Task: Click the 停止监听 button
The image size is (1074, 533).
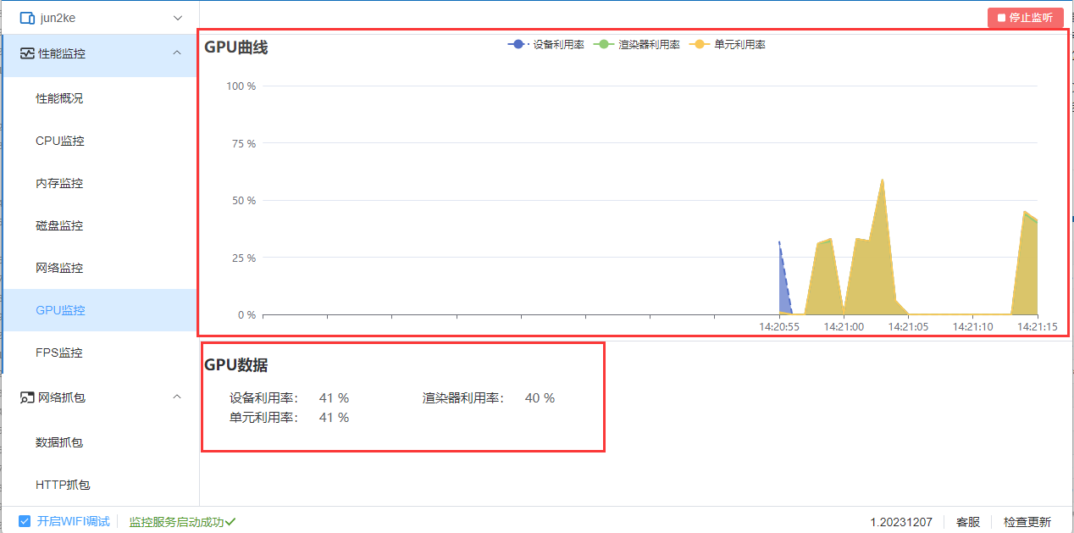Action: coord(1025,17)
